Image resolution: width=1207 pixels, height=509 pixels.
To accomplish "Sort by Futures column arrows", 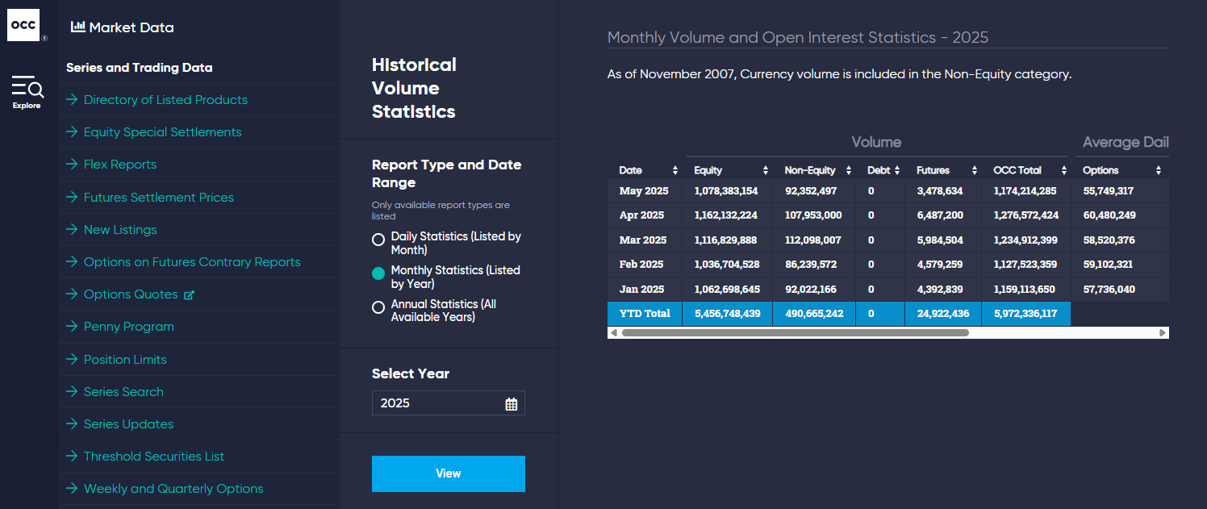I will pos(974,170).
